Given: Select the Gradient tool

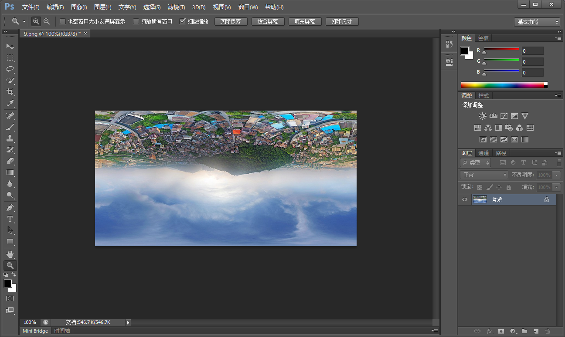Looking at the screenshot, I should (10, 172).
